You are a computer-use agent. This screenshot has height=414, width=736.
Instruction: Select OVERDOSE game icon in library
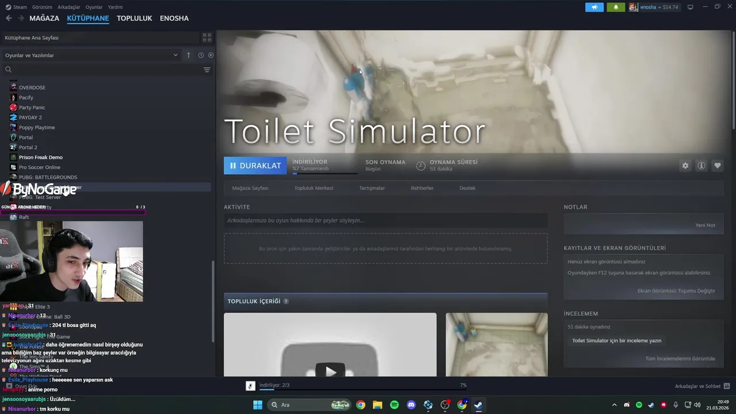(x=13, y=87)
